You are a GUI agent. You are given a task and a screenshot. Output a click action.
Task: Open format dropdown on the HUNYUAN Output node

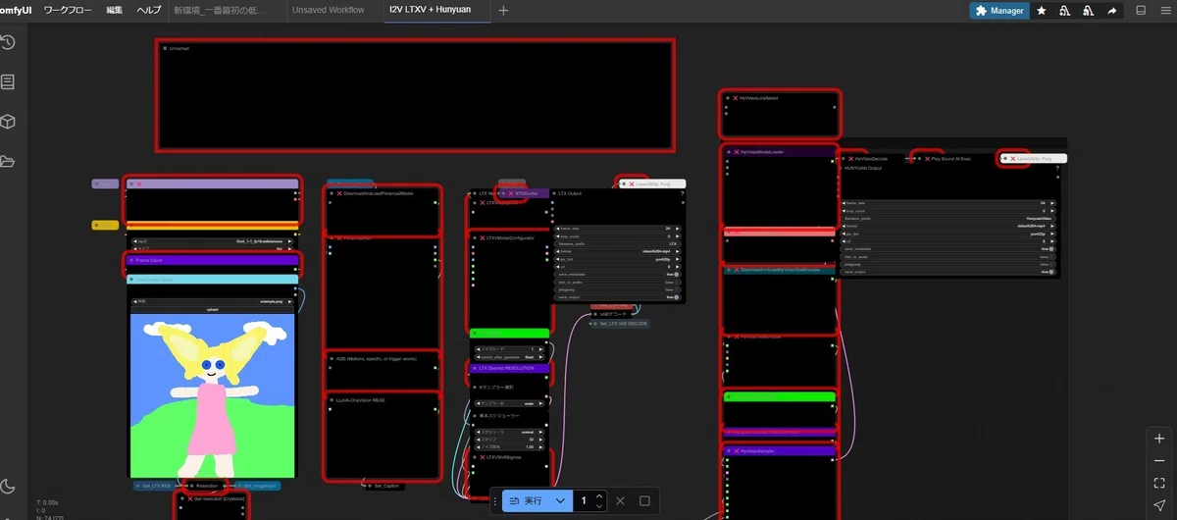tap(950, 227)
